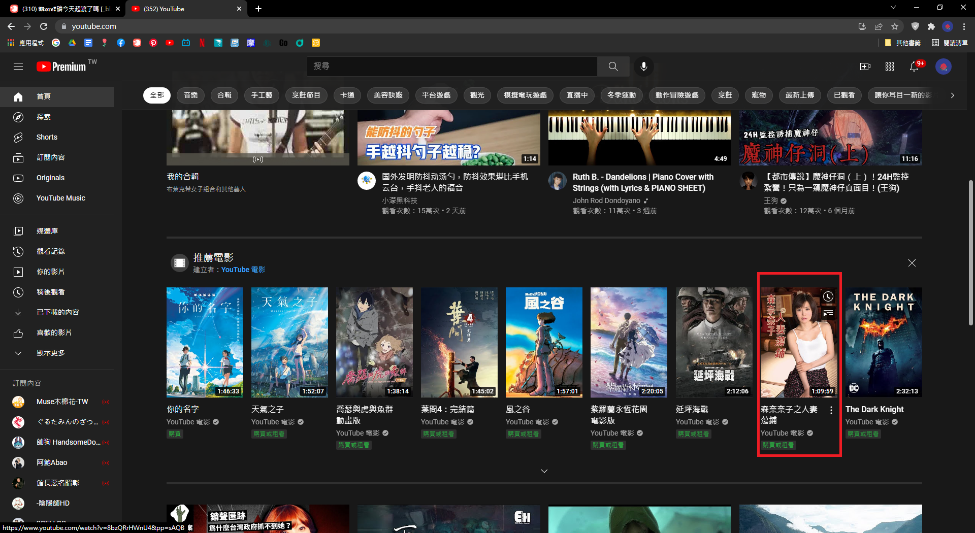Open YouTube 電影 creator link
Image resolution: width=975 pixels, height=533 pixels.
pyautogui.click(x=243, y=270)
